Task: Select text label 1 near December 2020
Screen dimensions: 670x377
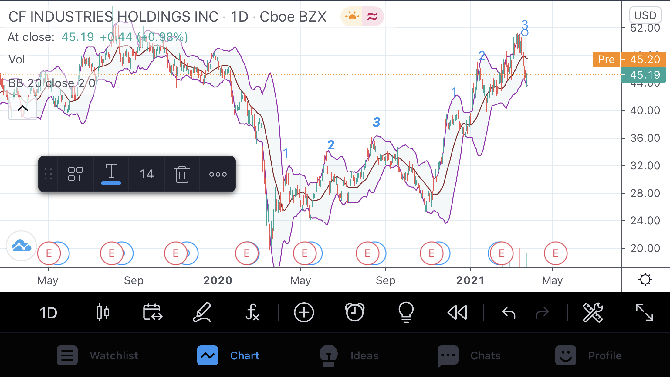Action: coord(454,91)
